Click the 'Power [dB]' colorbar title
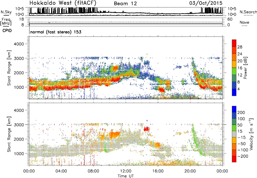The image size is (257, 178). tap(245, 68)
